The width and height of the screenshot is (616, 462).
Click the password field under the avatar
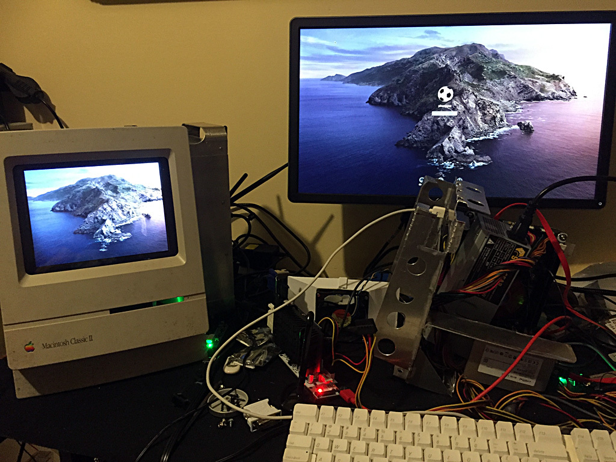(x=445, y=113)
